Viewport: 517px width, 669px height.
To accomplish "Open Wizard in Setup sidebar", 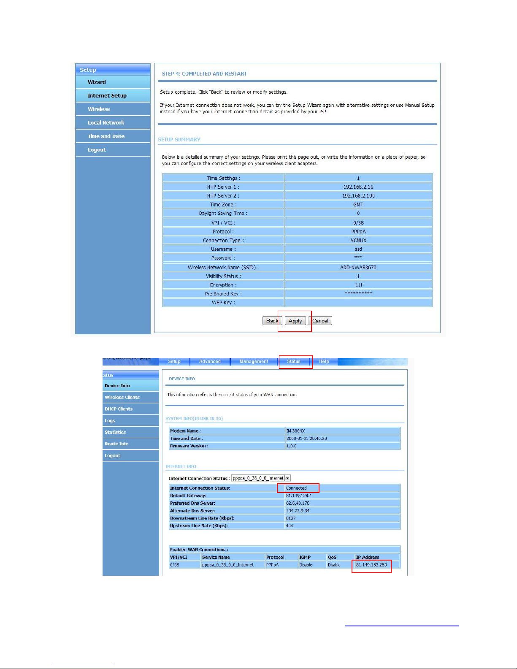I will point(97,82).
